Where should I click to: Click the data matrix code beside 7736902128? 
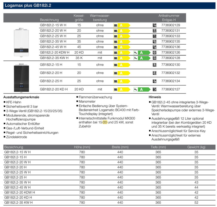point(154,58)
